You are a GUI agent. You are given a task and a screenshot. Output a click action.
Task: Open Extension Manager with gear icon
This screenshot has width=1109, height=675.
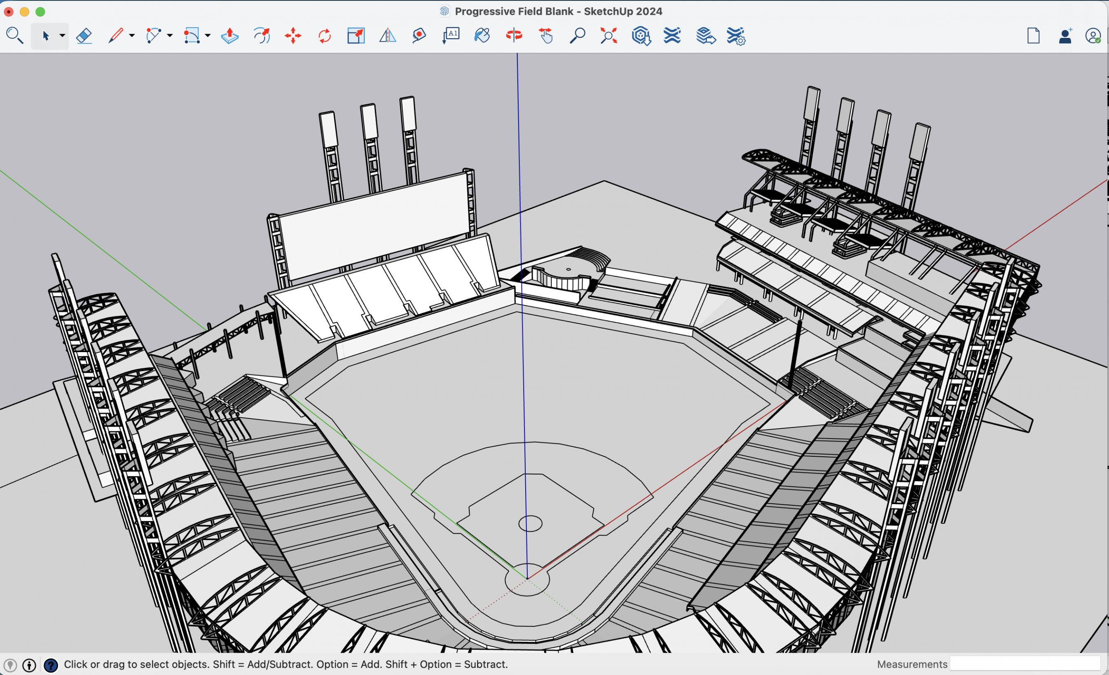pos(736,36)
